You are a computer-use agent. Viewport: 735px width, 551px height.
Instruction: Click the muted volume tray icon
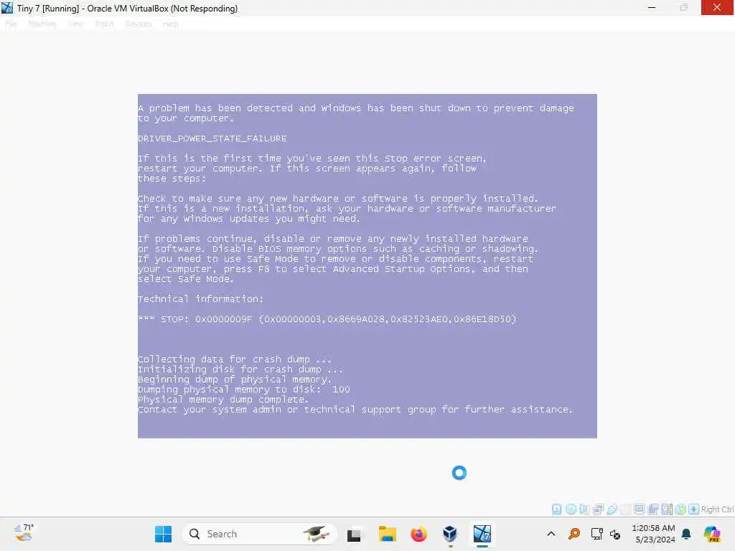(x=615, y=534)
